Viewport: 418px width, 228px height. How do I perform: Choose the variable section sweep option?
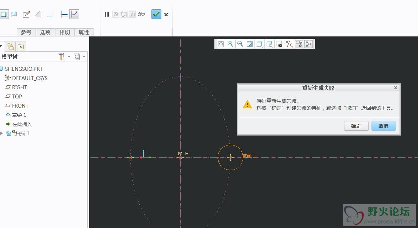(74, 14)
